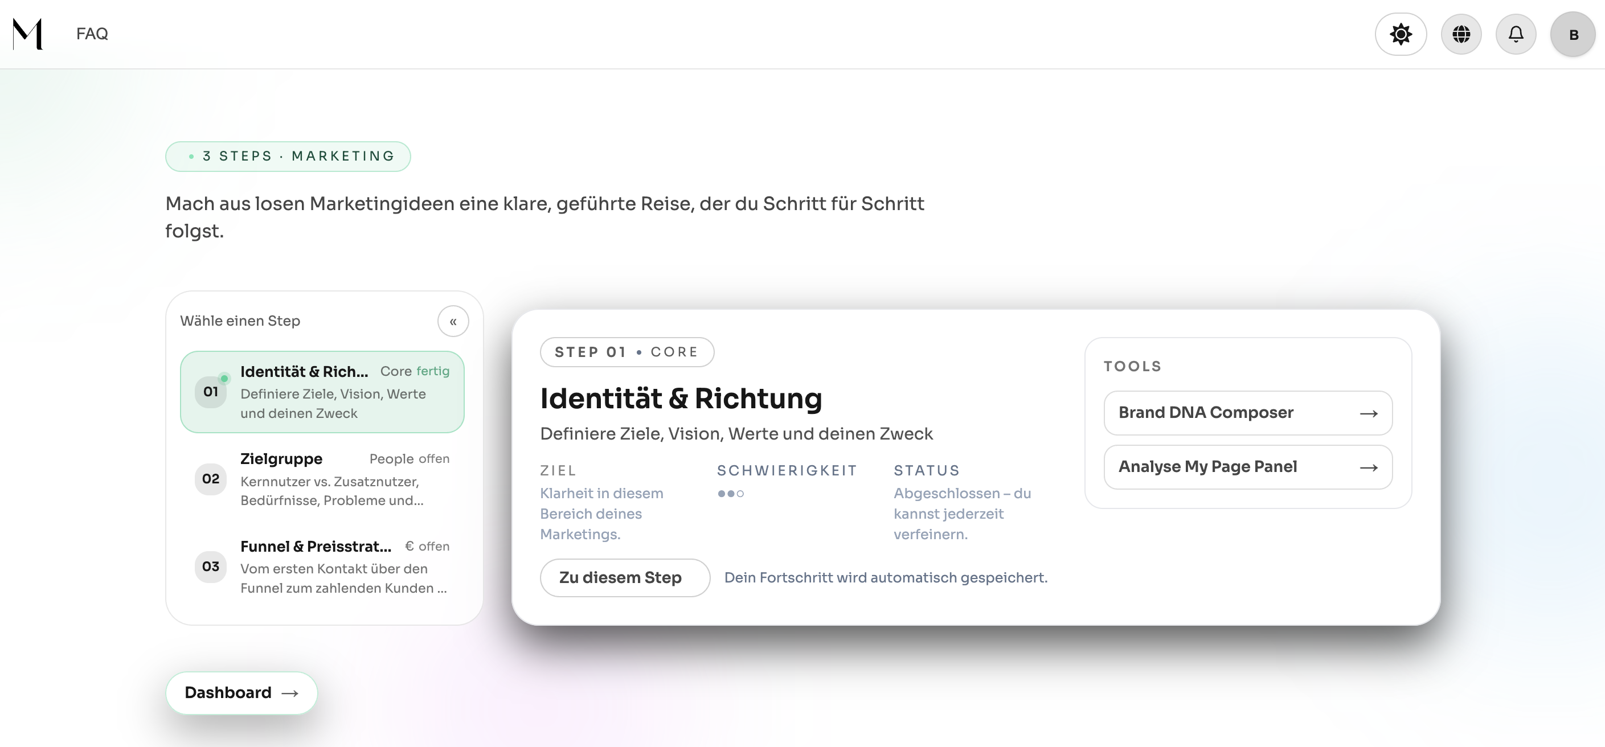Toggle light/dark theme with sun icon
This screenshot has height=747, width=1605.
pos(1401,34)
